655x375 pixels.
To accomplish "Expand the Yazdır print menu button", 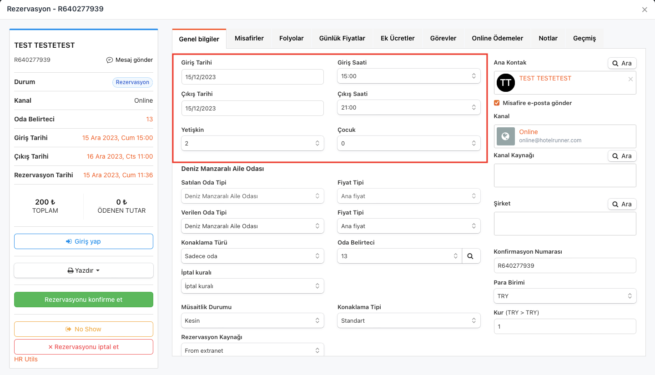I will tap(84, 270).
